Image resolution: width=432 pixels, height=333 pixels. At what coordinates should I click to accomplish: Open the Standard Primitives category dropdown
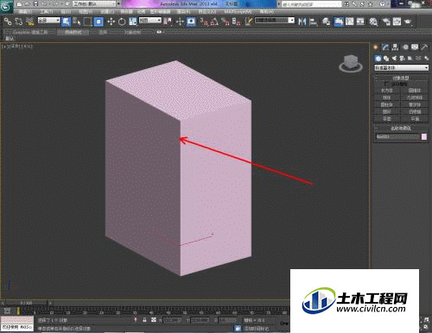point(401,67)
